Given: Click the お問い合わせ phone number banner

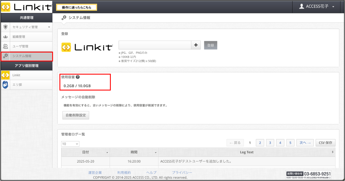Looking at the screenshot, I should click(x=309, y=175).
